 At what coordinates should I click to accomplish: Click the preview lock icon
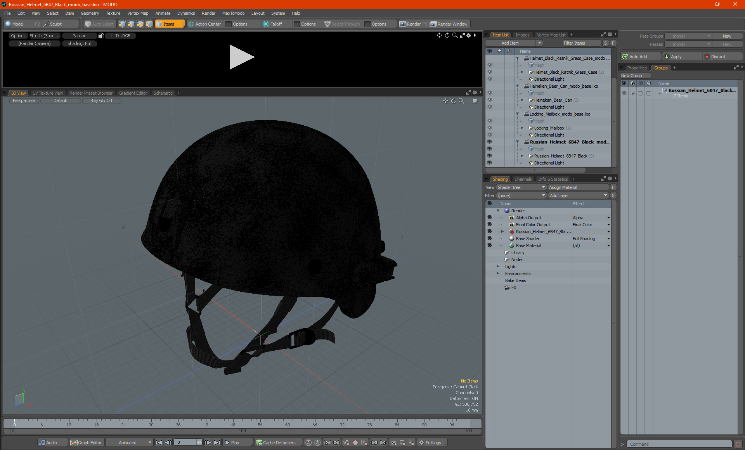tap(101, 36)
